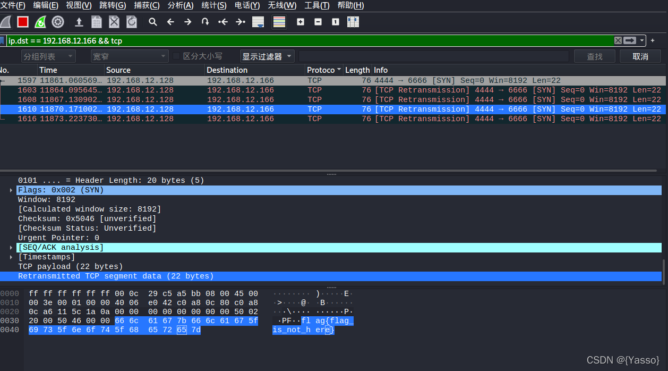Close the capture file icon

[114, 22]
